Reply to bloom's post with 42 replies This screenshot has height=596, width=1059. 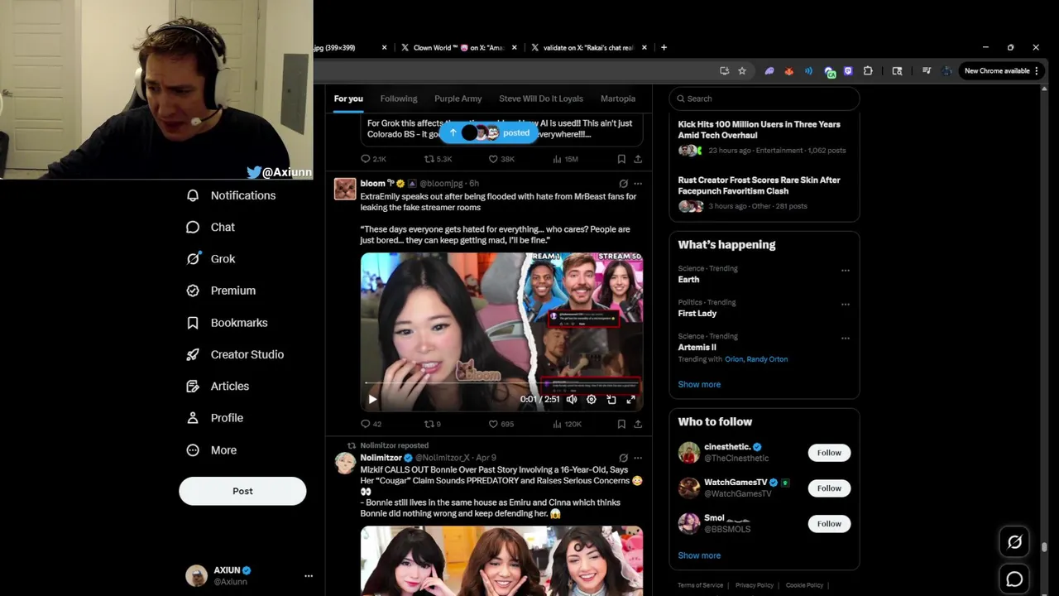371,424
